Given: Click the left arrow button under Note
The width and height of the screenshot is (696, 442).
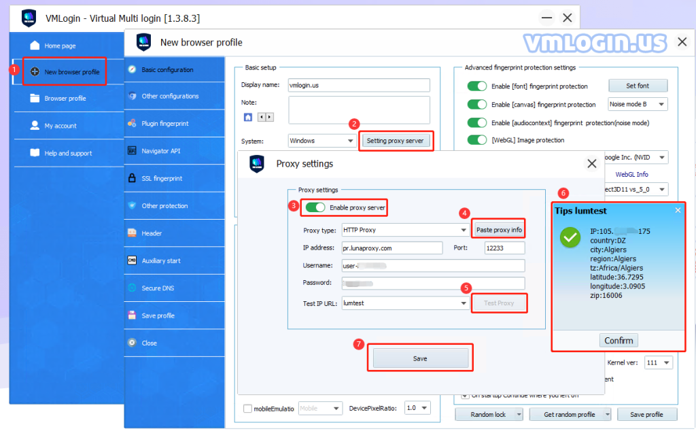Looking at the screenshot, I should pos(262,117).
